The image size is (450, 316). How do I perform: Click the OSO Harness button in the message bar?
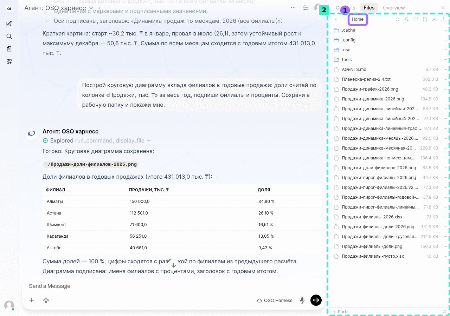click(x=275, y=301)
